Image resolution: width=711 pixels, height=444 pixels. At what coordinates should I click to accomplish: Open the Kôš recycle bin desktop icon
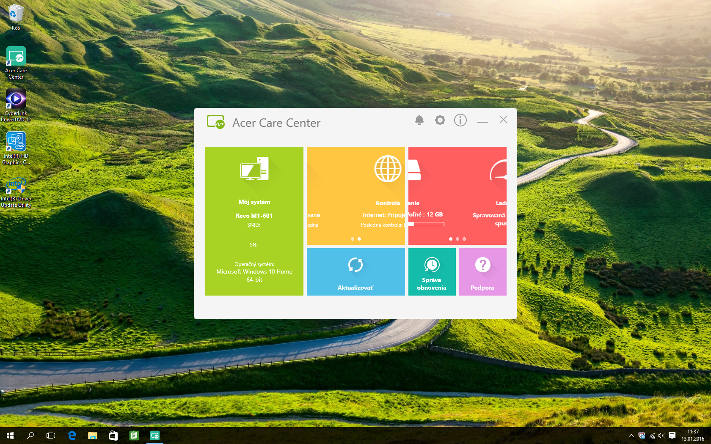(x=16, y=17)
